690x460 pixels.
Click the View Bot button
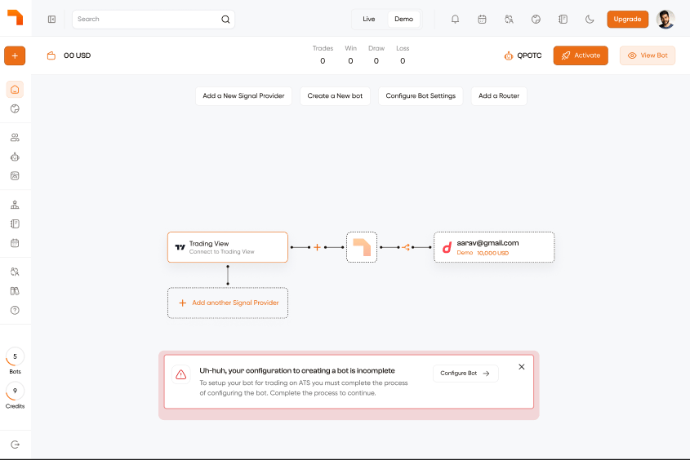pos(648,55)
